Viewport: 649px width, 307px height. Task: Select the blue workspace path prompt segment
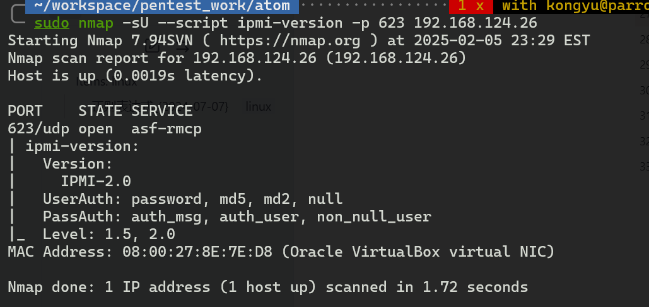click(x=162, y=6)
